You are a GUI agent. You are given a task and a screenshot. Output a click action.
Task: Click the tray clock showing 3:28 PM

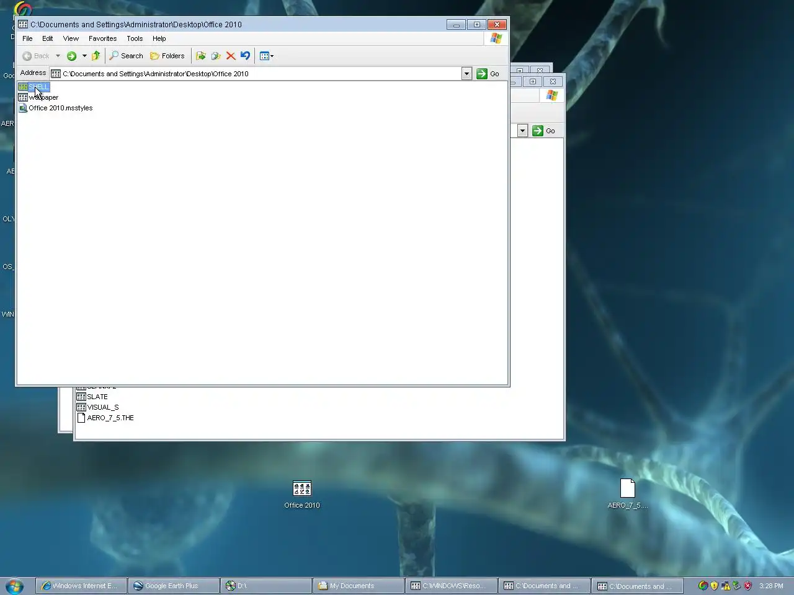(771, 586)
